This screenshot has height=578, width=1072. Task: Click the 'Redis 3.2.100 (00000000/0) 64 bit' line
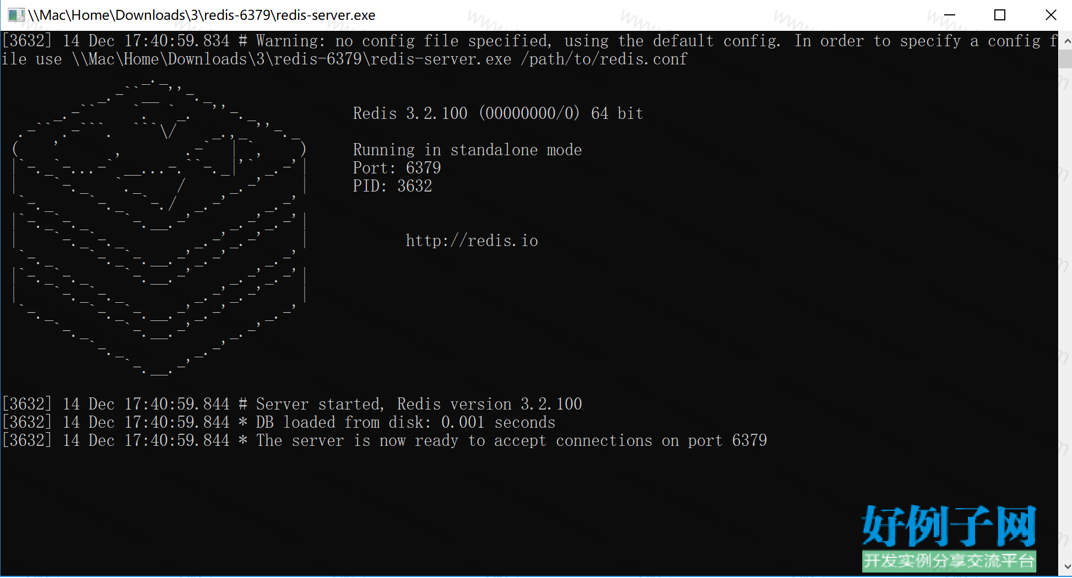pos(498,113)
